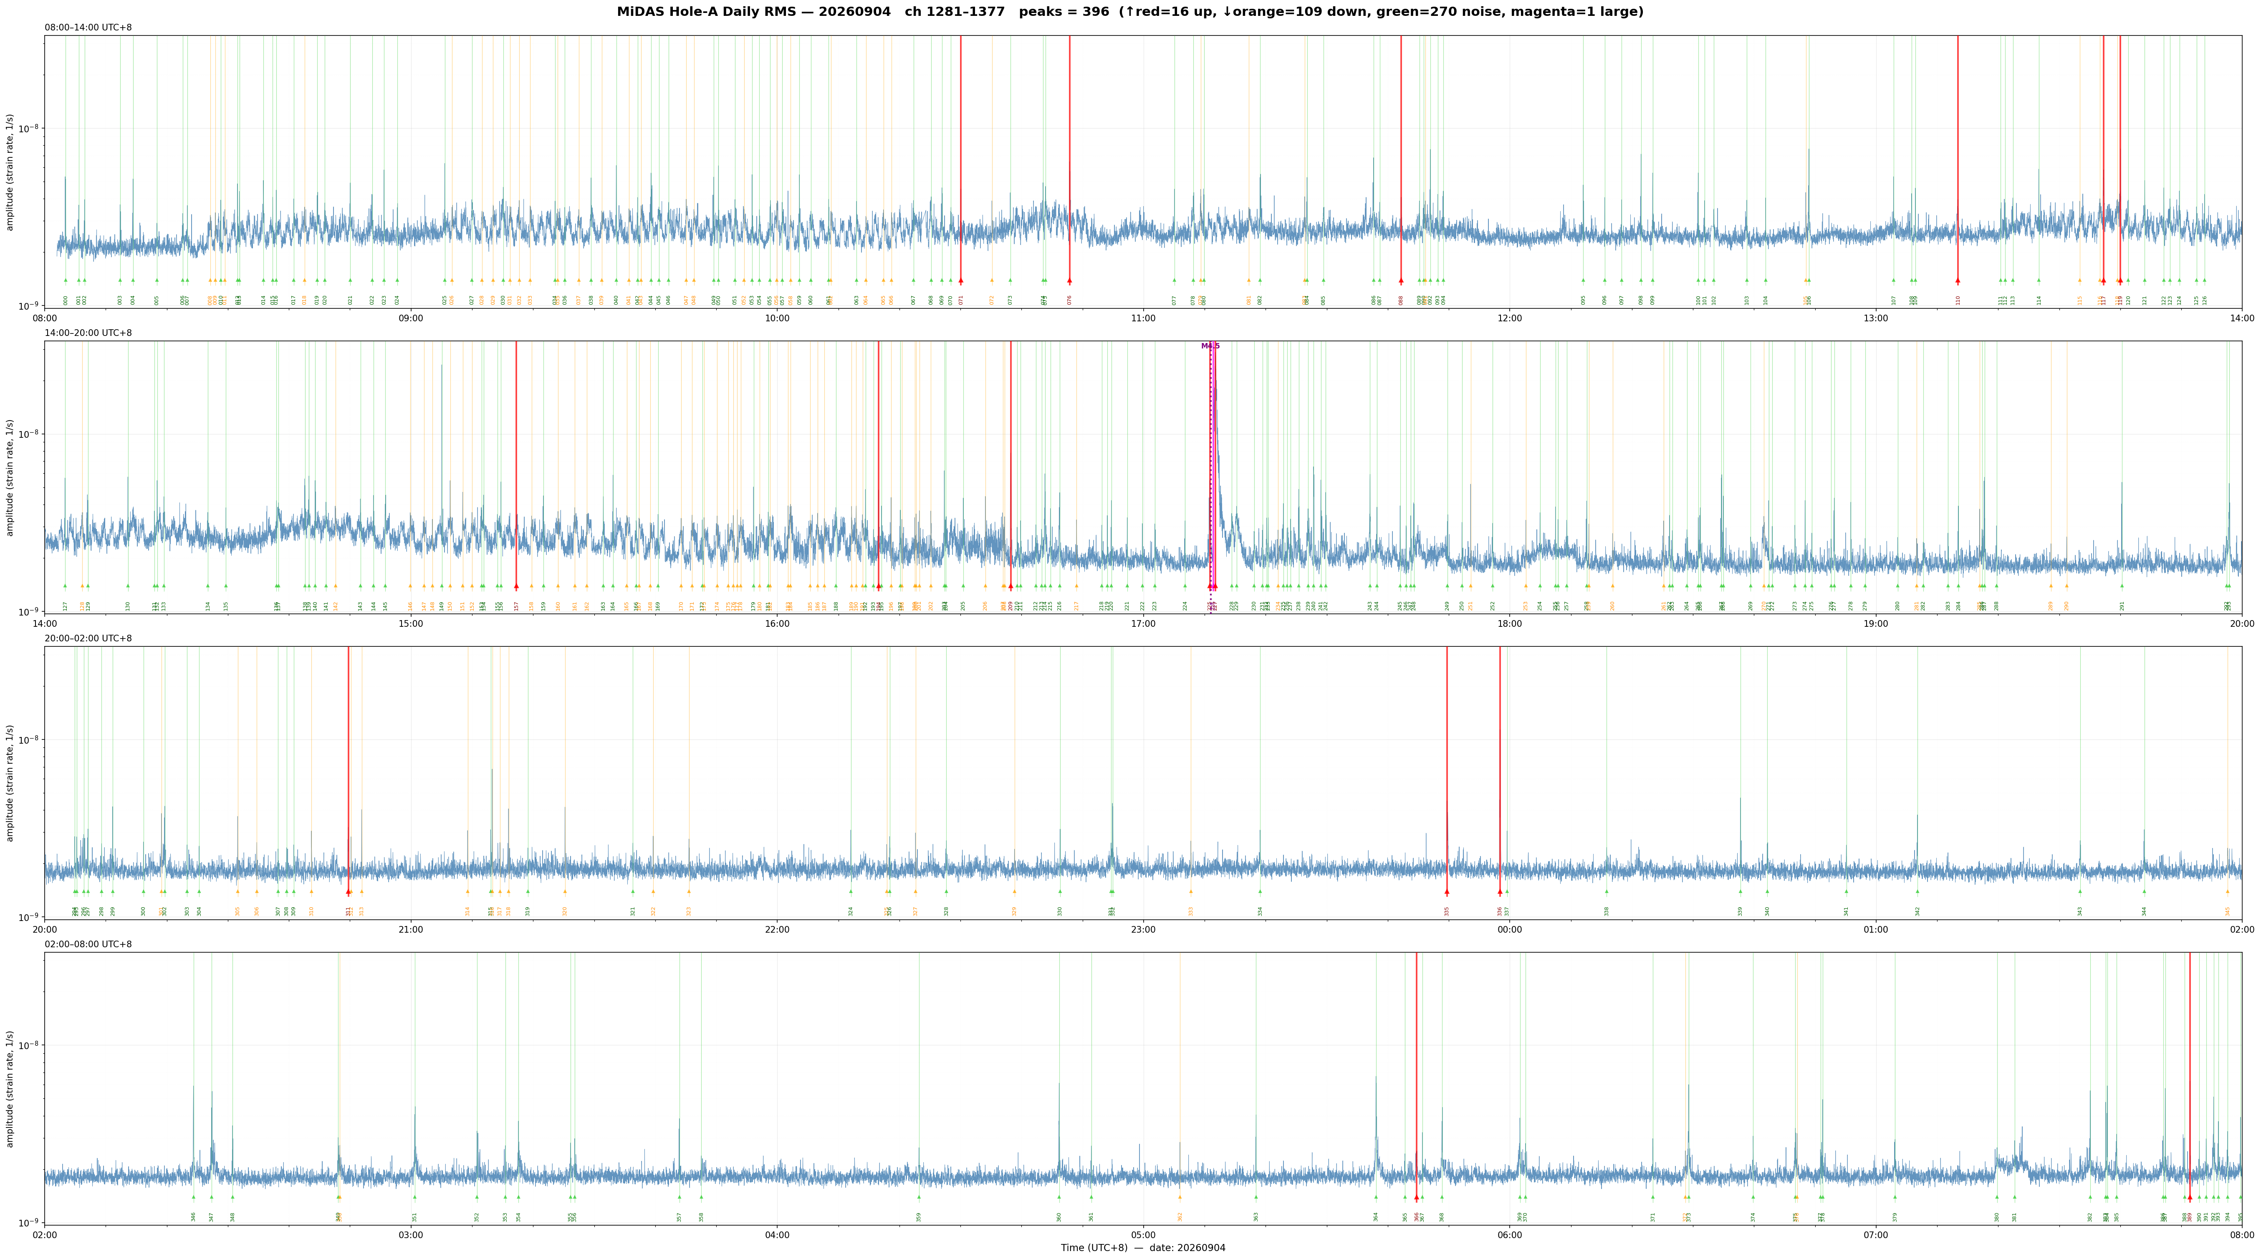Click the 00:00 midnight tick label
This screenshot has width=2261, height=1259.
pyautogui.click(x=1510, y=930)
